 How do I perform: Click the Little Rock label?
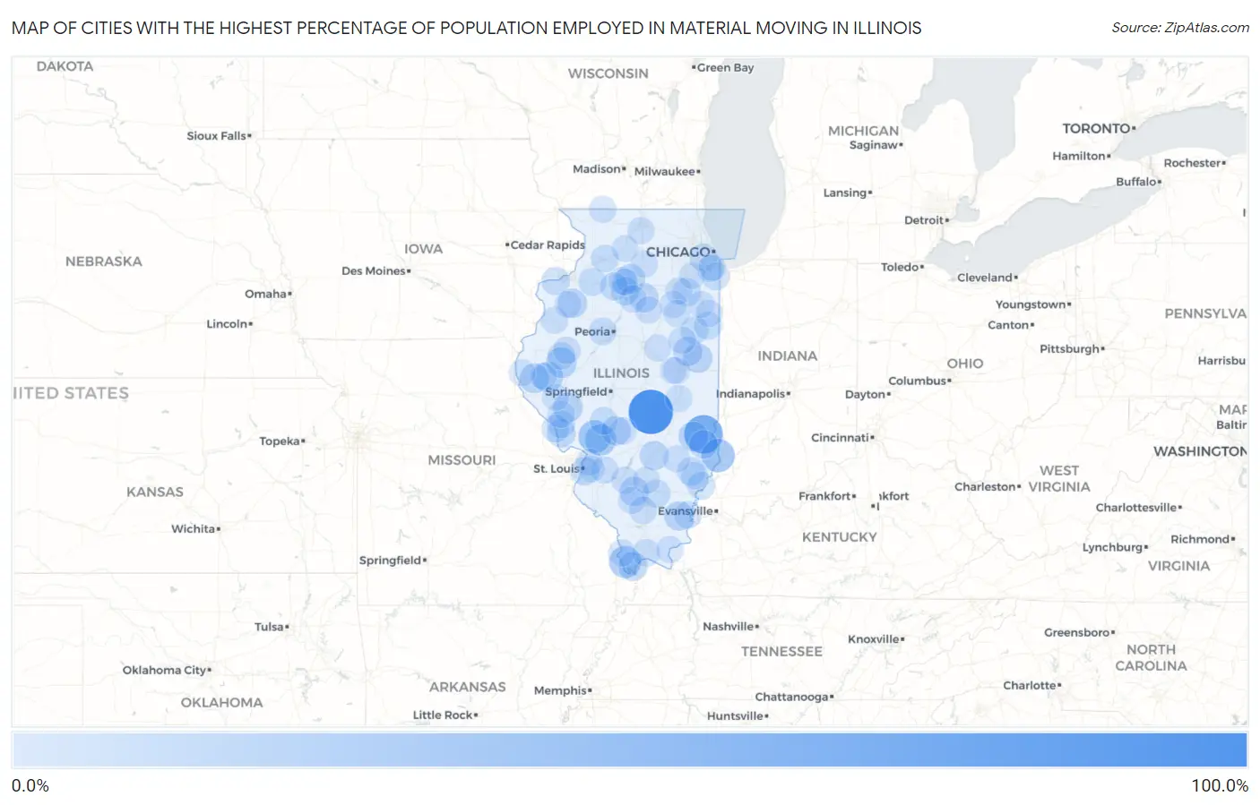[443, 715]
